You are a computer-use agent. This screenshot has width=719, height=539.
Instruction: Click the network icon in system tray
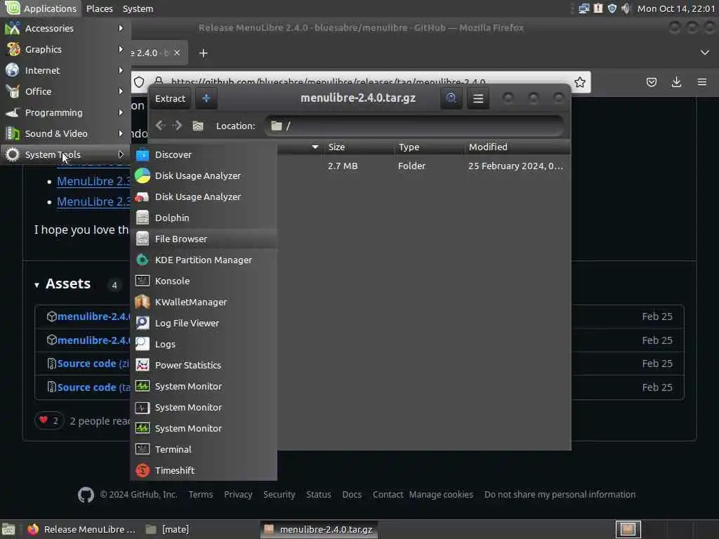pyautogui.click(x=583, y=8)
